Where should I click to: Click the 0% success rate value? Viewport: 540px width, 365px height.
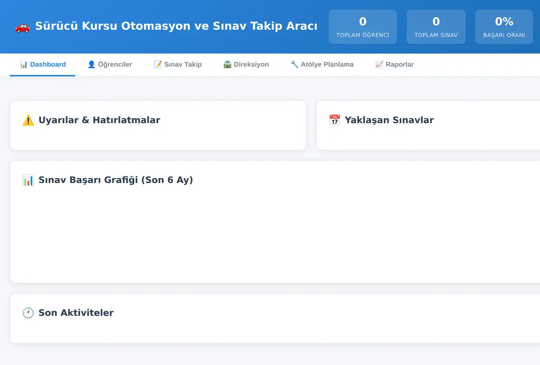[504, 22]
